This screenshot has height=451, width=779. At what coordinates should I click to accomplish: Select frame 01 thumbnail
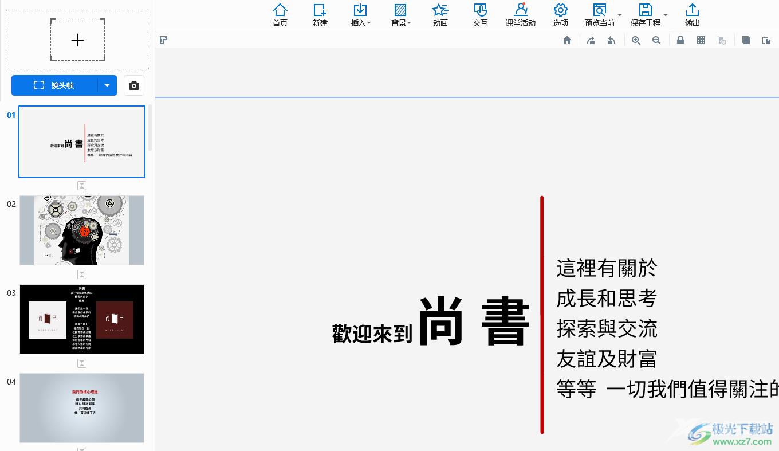[82, 142]
